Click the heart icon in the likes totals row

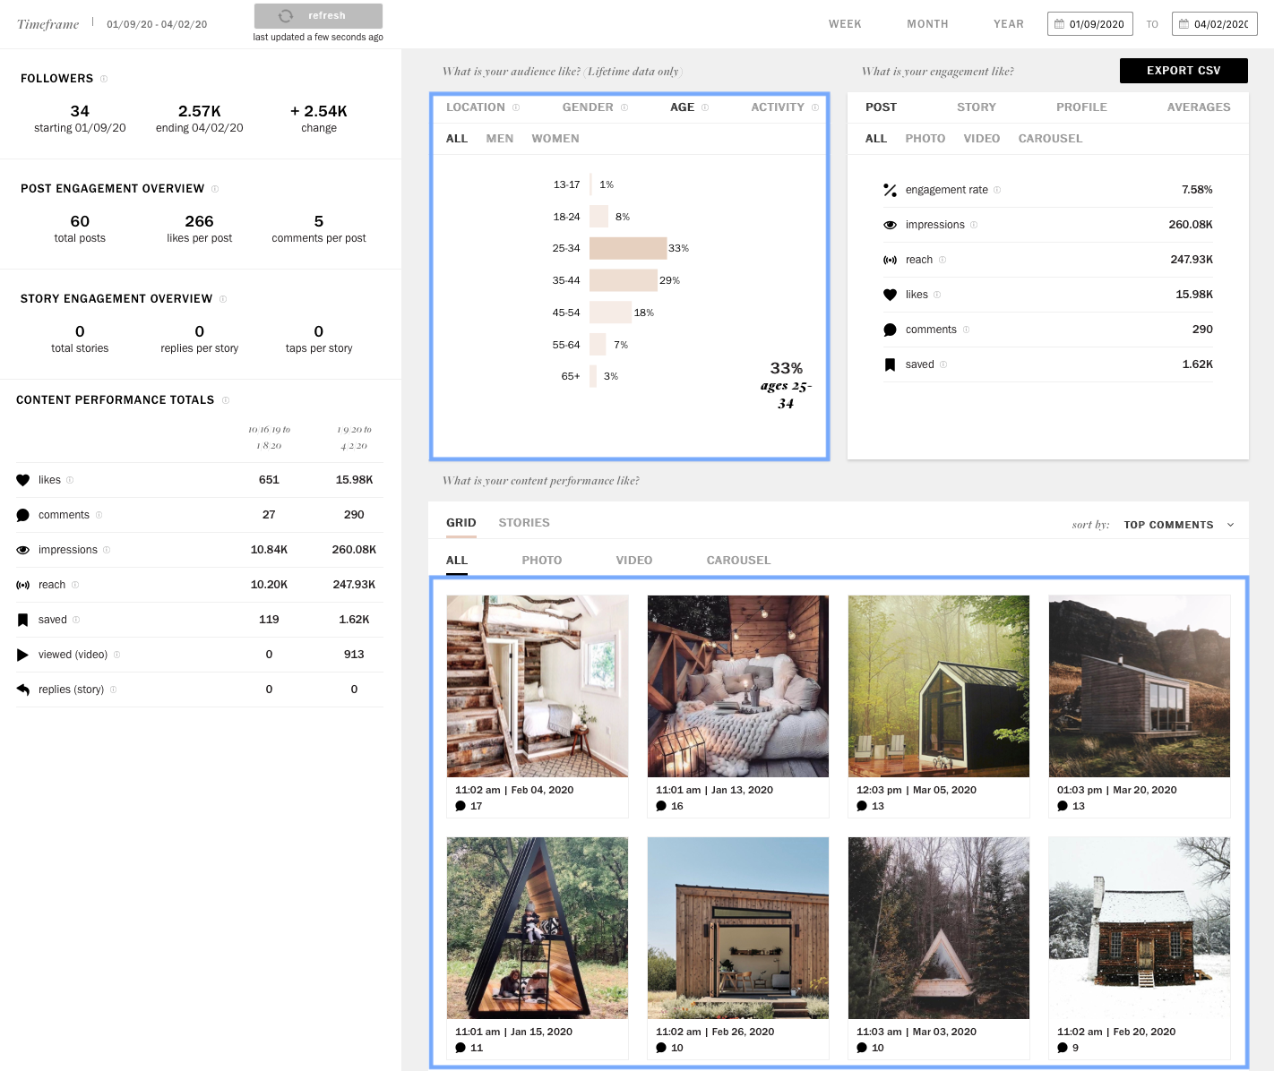pyautogui.click(x=23, y=480)
